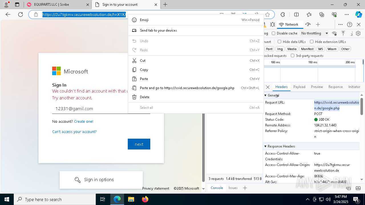Open network conditions wifi-gear icon
The width and height of the screenshot is (365, 205).
pyautogui.click(x=334, y=33)
